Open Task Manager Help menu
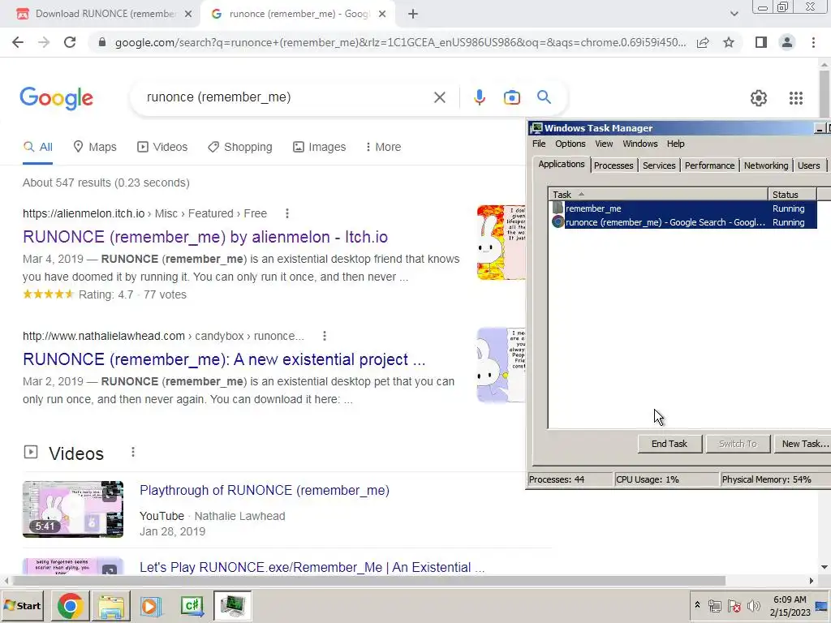The image size is (831, 623). click(676, 144)
